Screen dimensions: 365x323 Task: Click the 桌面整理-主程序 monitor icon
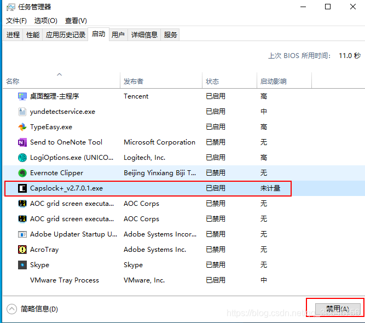[22, 96]
